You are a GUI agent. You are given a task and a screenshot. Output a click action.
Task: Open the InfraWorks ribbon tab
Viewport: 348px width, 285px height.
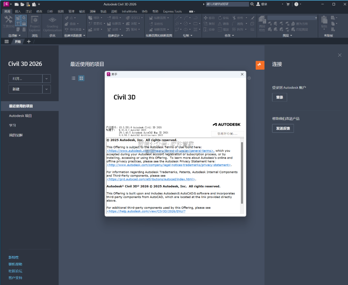[x=130, y=11]
